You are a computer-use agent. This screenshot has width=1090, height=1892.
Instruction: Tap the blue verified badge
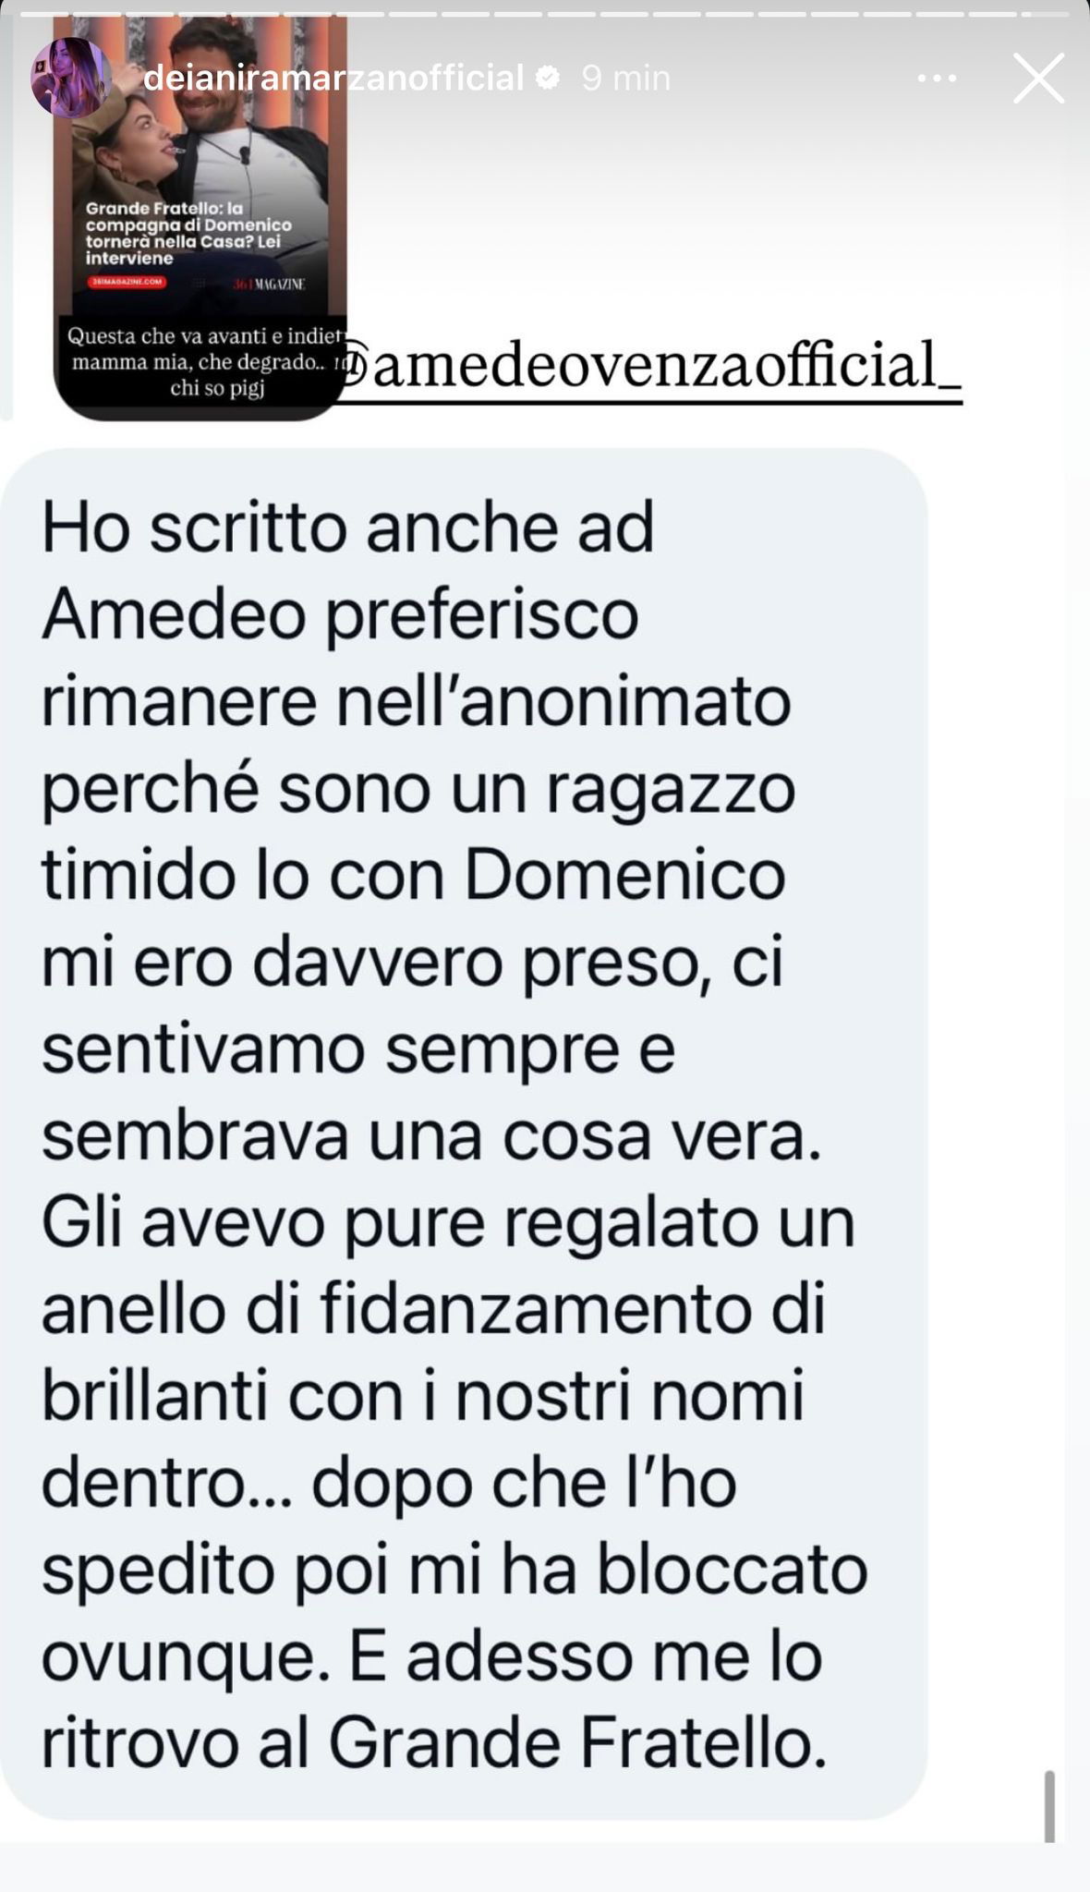click(547, 79)
